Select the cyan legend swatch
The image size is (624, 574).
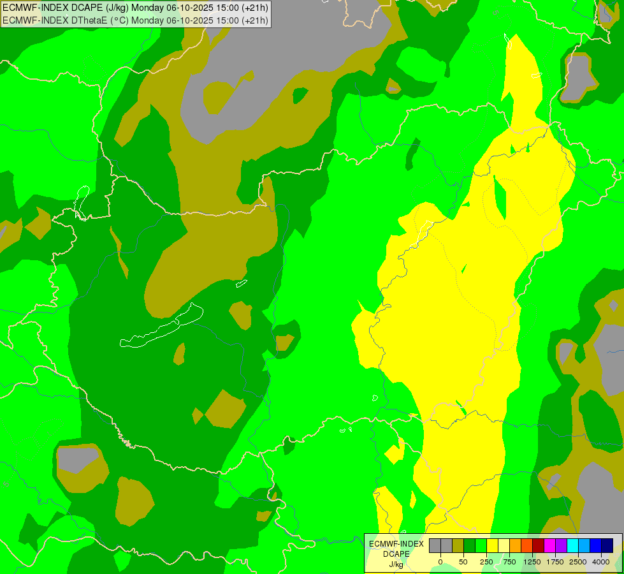572,545
